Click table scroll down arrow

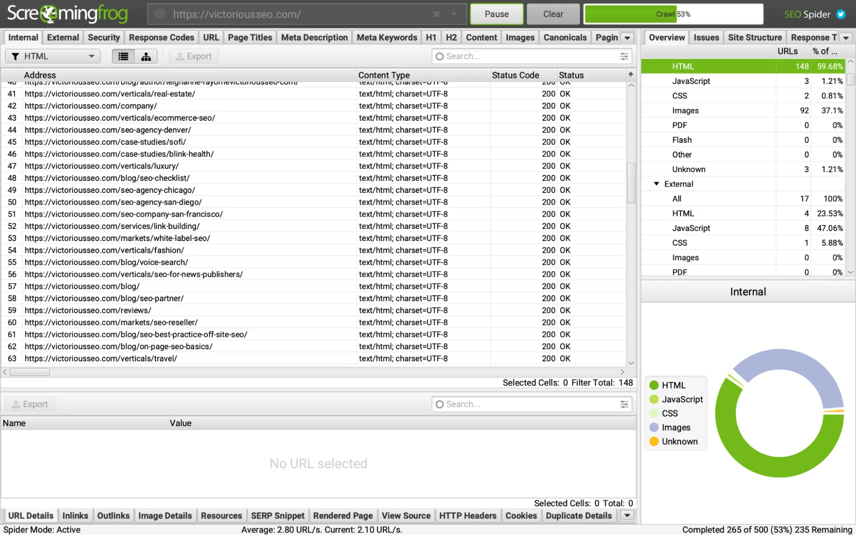631,363
